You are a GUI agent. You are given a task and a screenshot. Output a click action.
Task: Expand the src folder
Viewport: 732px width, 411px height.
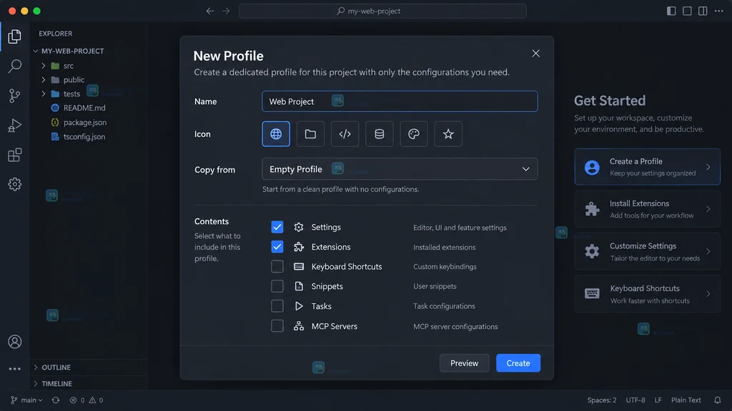(44, 66)
